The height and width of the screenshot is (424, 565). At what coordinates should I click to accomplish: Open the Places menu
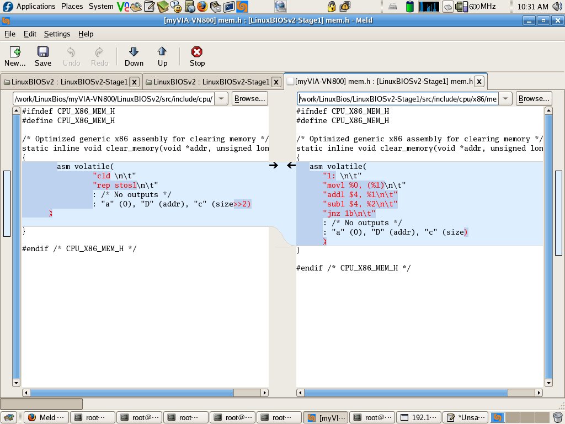pos(72,7)
